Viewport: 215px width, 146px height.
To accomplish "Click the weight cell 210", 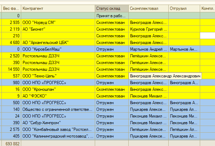I will [x=11, y=36].
